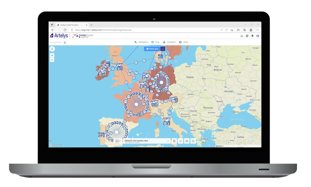Switch to the Map tab
This screenshot has width=311, height=187.
(x=155, y=42)
